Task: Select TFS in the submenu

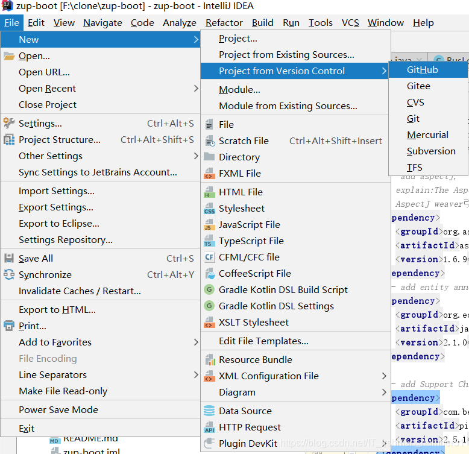Action: tap(429, 168)
